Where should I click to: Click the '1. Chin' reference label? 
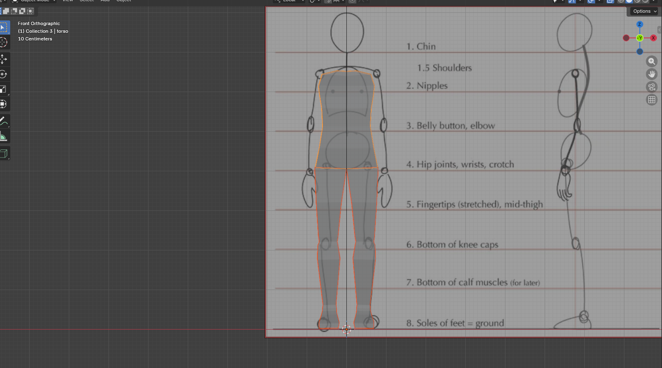point(421,46)
